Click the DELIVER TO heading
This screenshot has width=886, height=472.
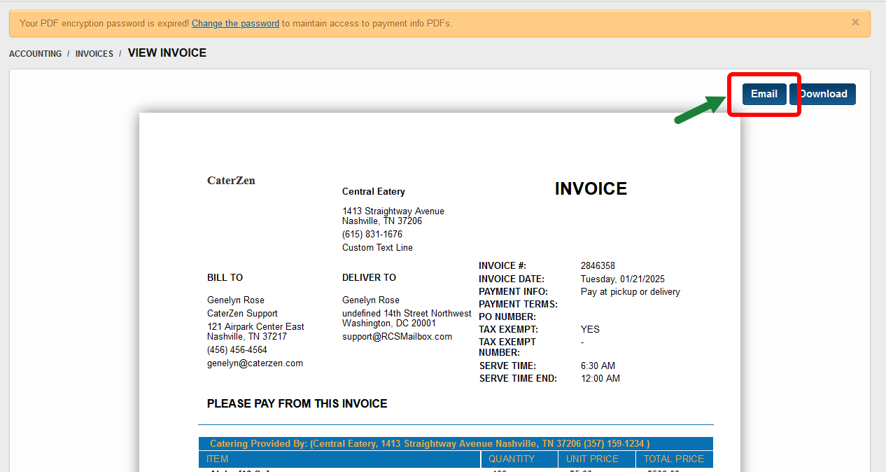point(369,277)
